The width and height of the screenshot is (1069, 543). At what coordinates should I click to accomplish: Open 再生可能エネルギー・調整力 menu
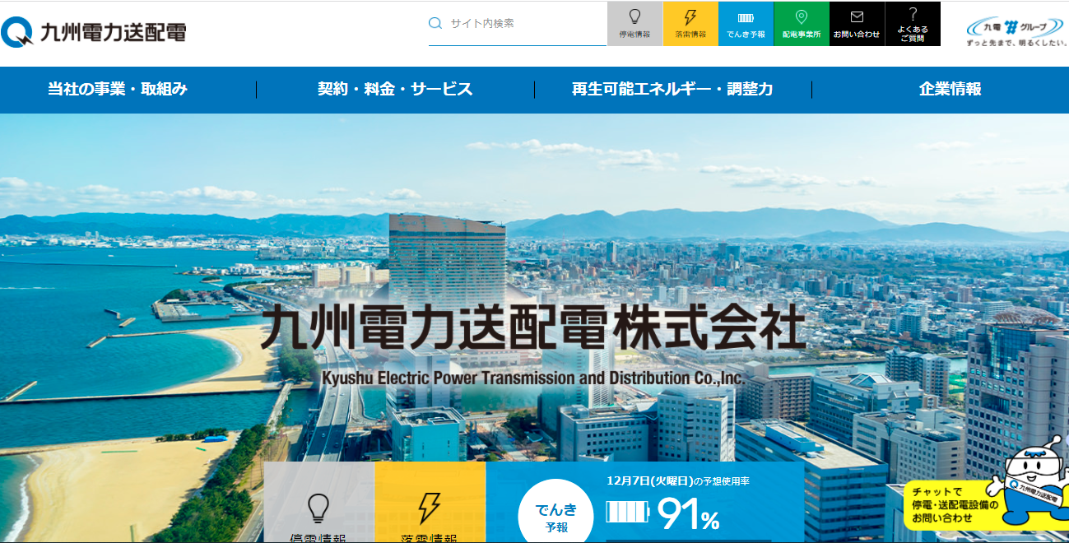pos(672,90)
